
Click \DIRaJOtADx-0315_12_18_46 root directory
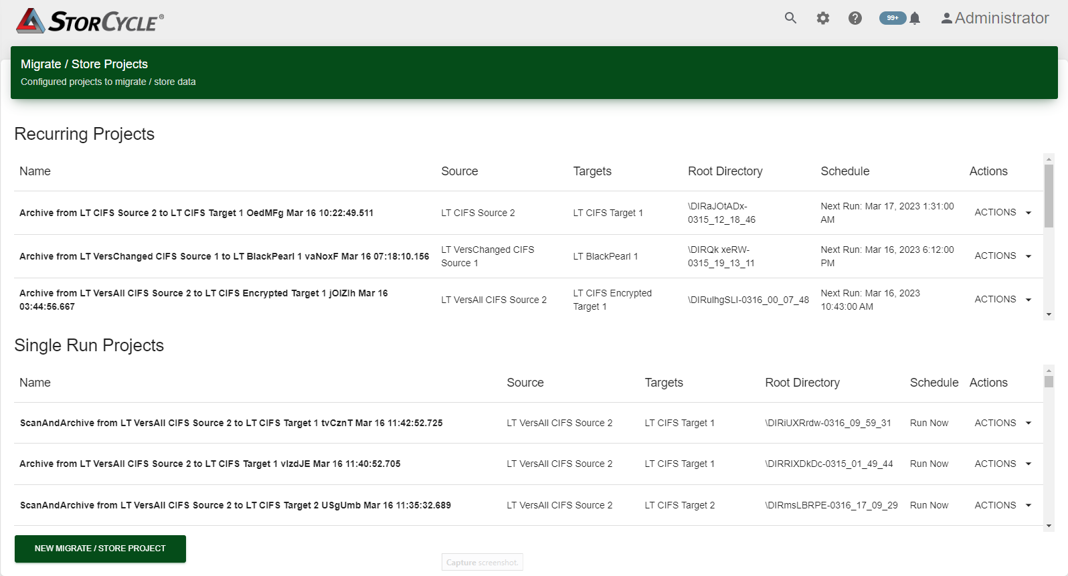coord(722,213)
